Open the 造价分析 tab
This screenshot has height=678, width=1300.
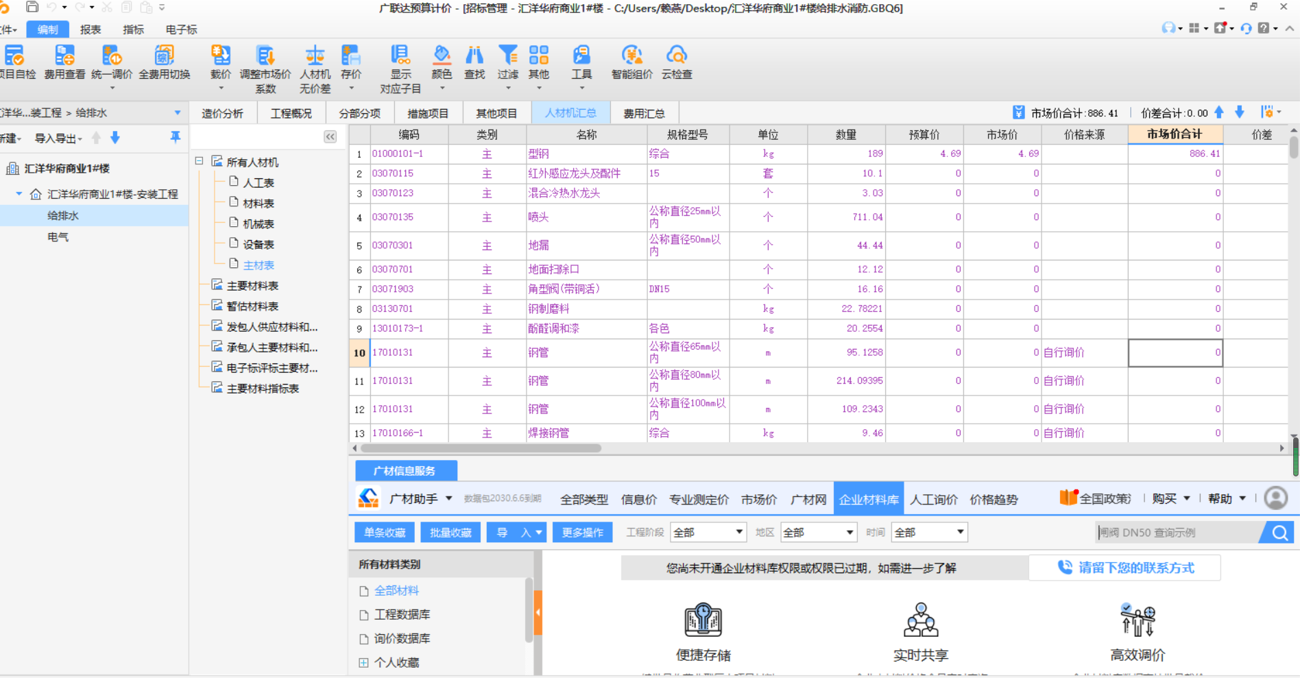click(x=222, y=113)
